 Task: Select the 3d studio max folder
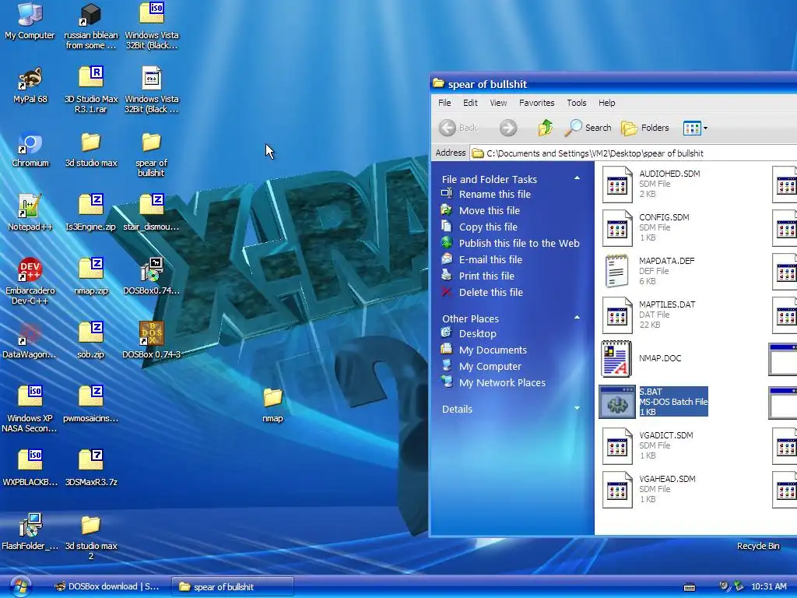(91, 149)
